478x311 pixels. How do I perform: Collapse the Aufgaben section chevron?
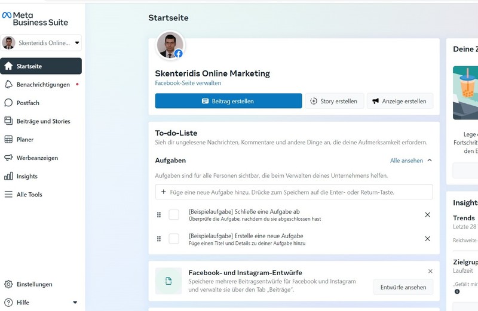[430, 160]
